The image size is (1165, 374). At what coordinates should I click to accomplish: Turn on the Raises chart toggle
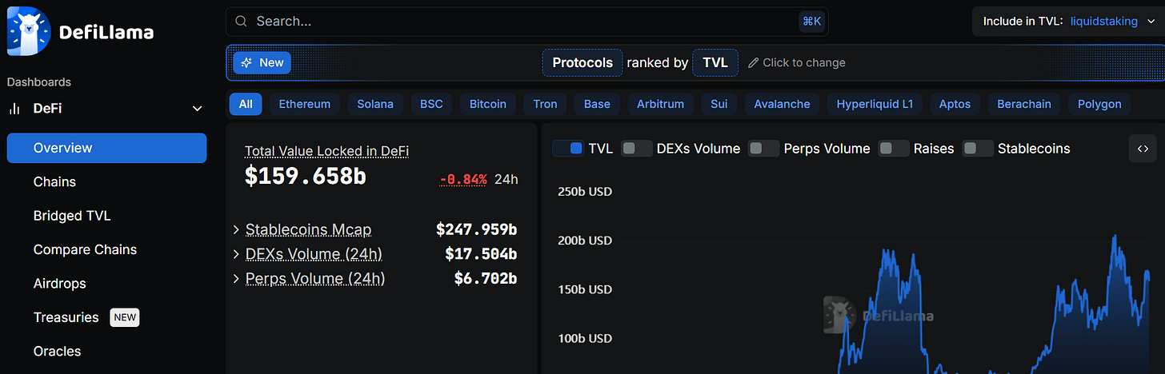pyautogui.click(x=894, y=148)
